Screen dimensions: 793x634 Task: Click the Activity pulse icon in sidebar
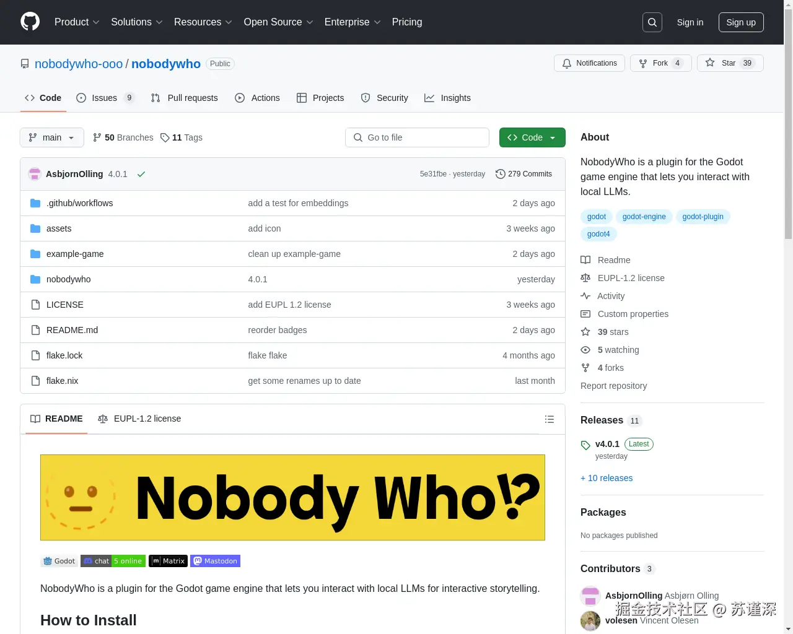[x=585, y=296]
